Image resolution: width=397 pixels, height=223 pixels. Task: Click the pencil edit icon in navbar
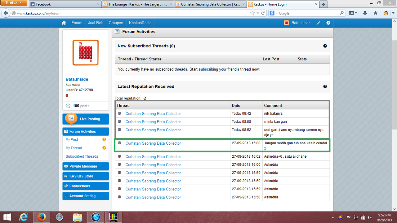(319, 23)
